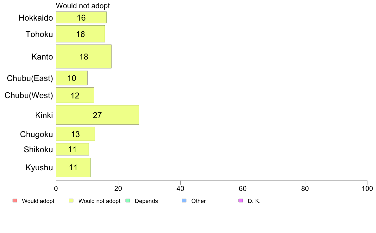This screenshot has width=376, height=233.
Task: Click the red Would adopt legend swatch
Action: click(15, 201)
